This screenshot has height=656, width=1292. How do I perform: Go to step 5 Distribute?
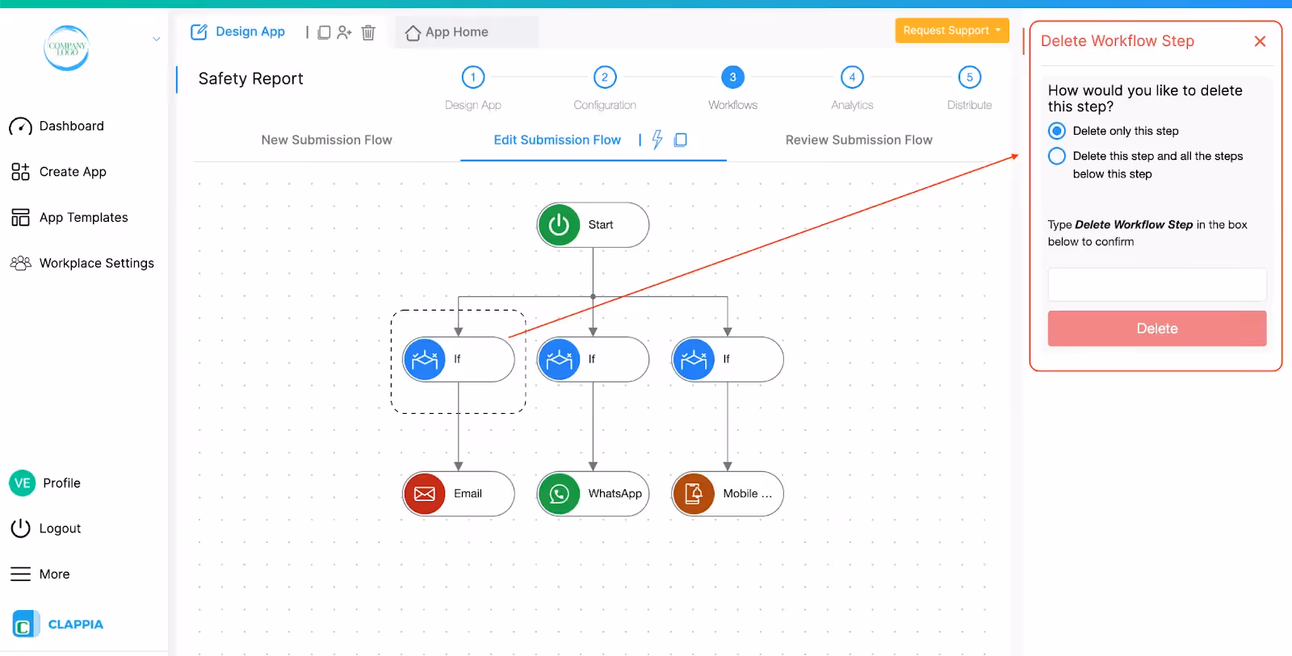click(970, 77)
